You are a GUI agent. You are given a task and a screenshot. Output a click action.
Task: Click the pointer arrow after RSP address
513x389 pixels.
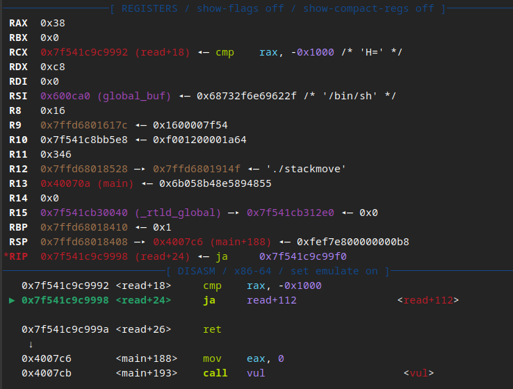pyautogui.click(x=140, y=242)
